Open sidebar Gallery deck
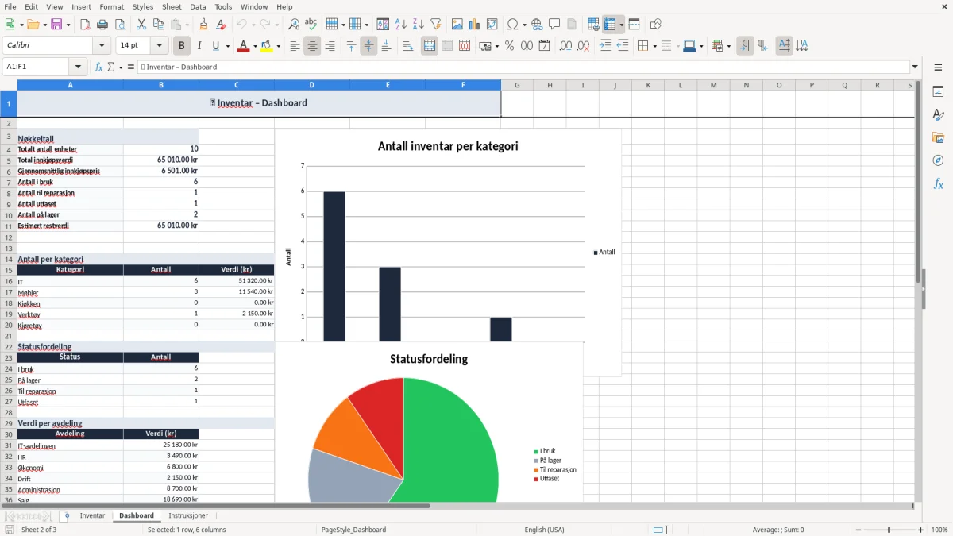This screenshot has width=953, height=536. (x=938, y=138)
